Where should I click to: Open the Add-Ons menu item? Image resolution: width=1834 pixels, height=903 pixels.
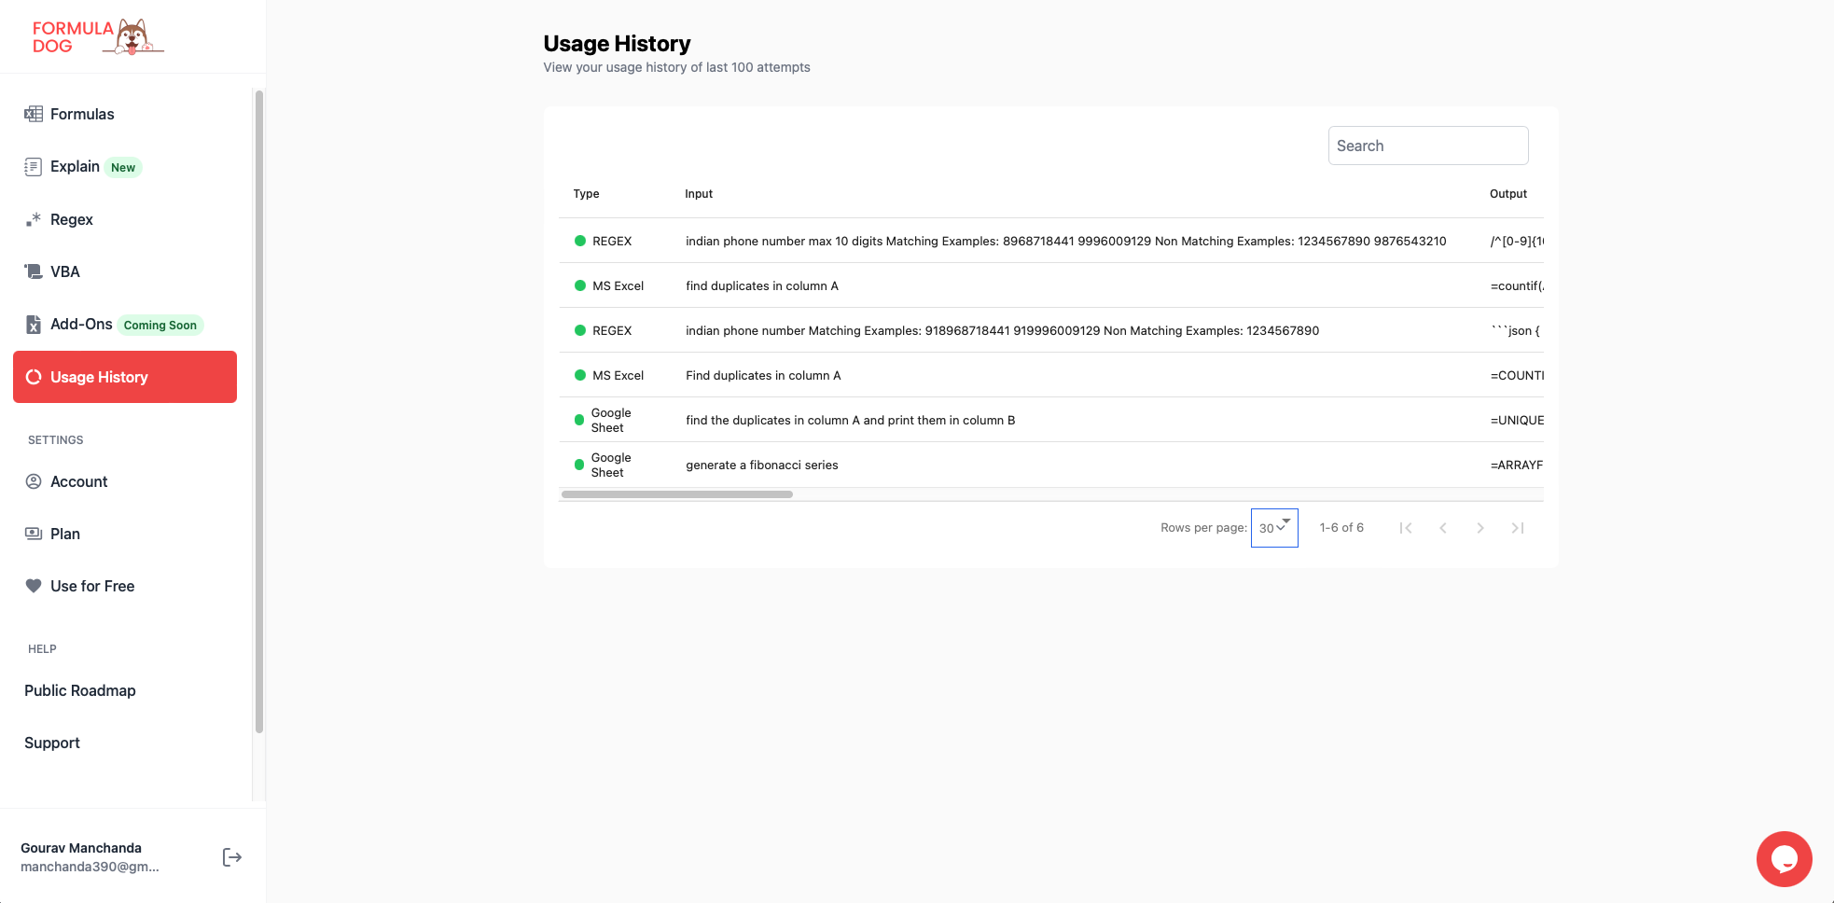pos(125,325)
